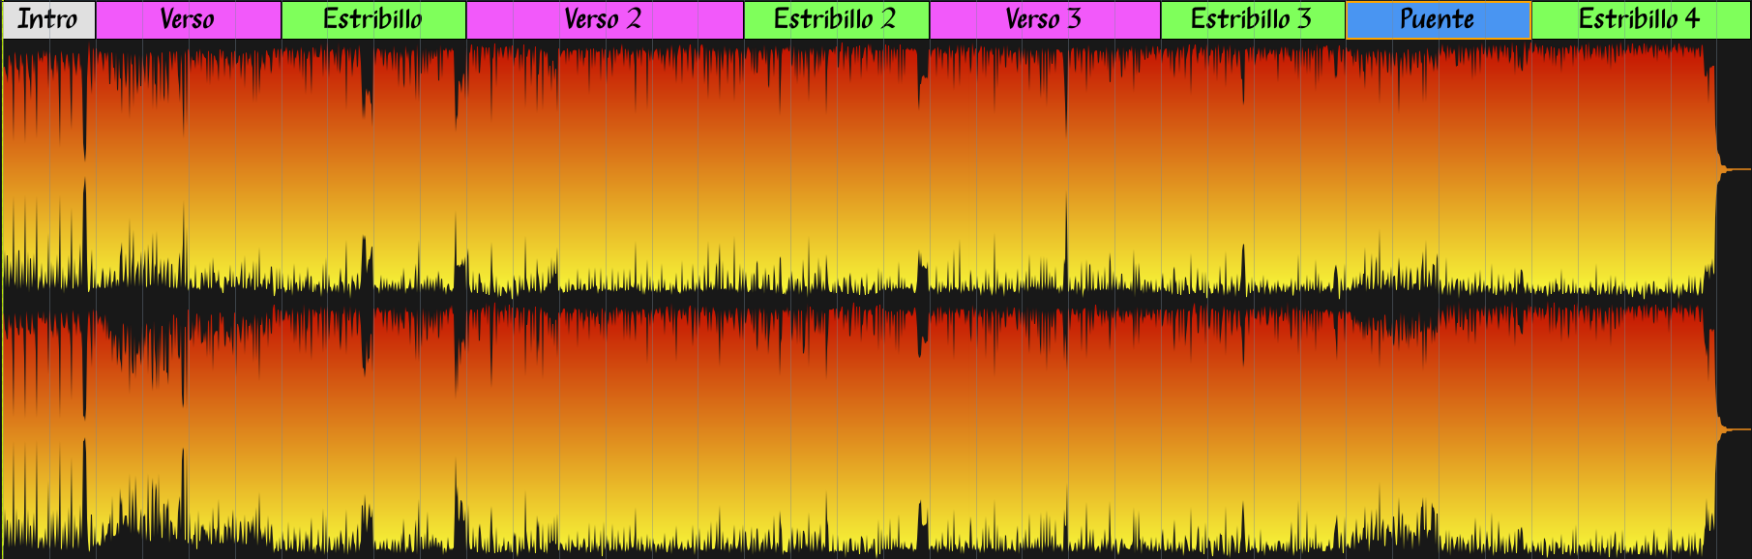Viewport: 1752px width, 559px height.
Task: Jump to the Estribillo 2 section
Action: 837,19
